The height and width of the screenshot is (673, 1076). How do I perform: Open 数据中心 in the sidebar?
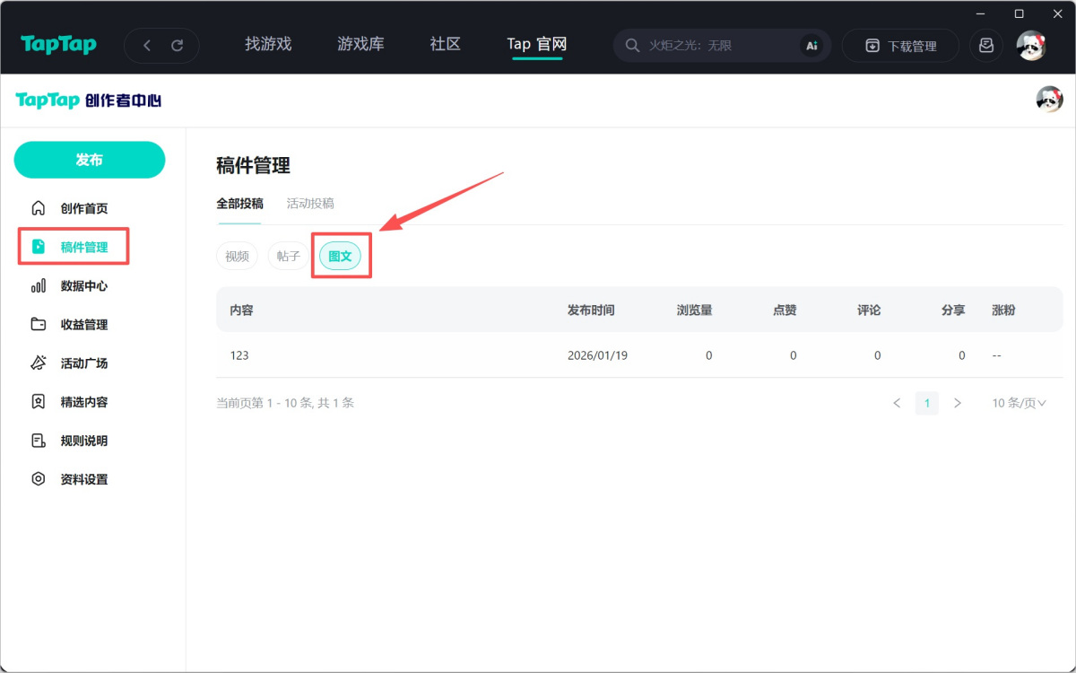pyautogui.click(x=83, y=286)
